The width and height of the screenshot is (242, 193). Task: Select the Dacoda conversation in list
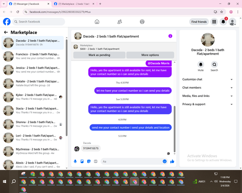point(32,43)
